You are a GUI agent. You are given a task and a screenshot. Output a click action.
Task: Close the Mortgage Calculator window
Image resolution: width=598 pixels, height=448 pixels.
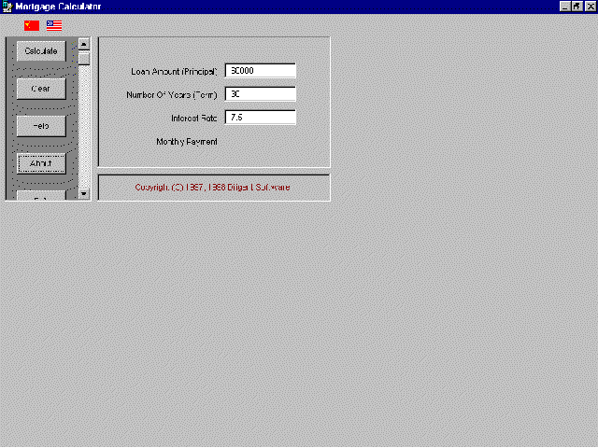click(590, 7)
